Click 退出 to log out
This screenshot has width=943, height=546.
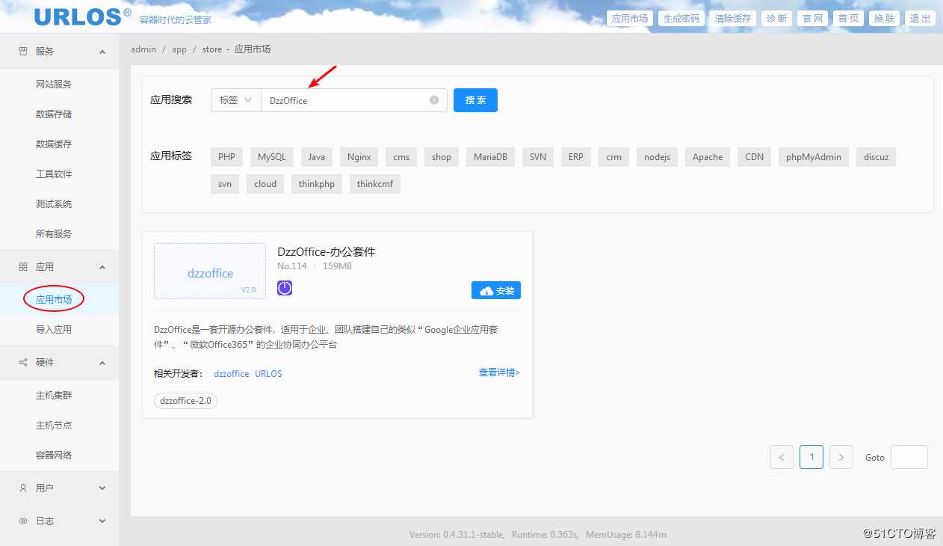[x=921, y=19]
